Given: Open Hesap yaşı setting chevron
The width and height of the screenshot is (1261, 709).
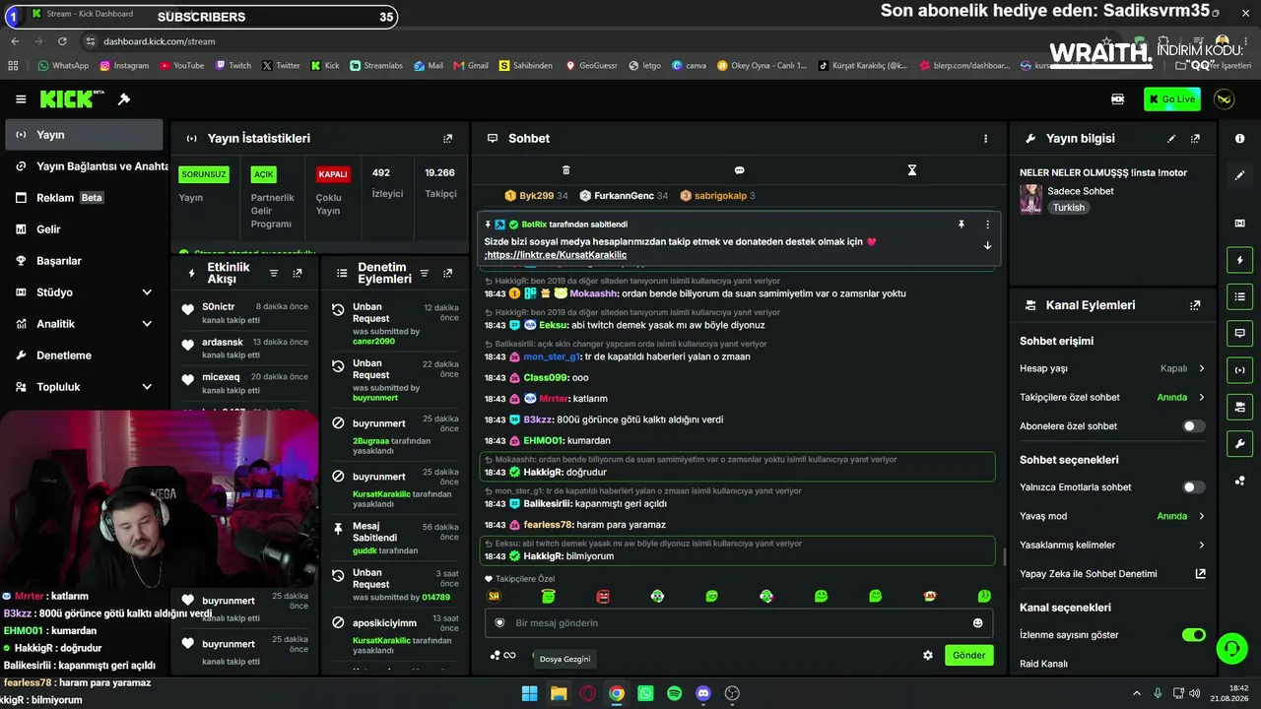Looking at the screenshot, I should (x=1201, y=368).
